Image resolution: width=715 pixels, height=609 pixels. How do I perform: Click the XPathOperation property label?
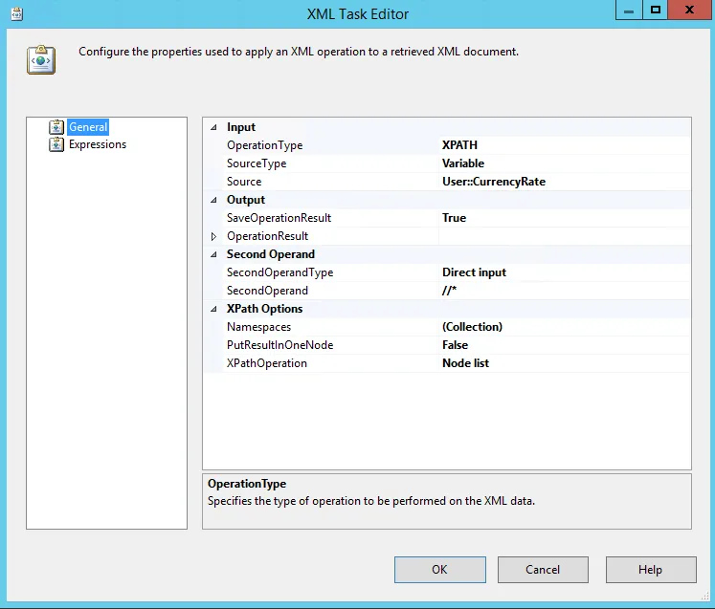(267, 363)
